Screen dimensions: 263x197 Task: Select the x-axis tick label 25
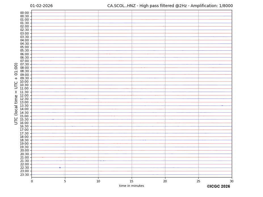click(198, 181)
